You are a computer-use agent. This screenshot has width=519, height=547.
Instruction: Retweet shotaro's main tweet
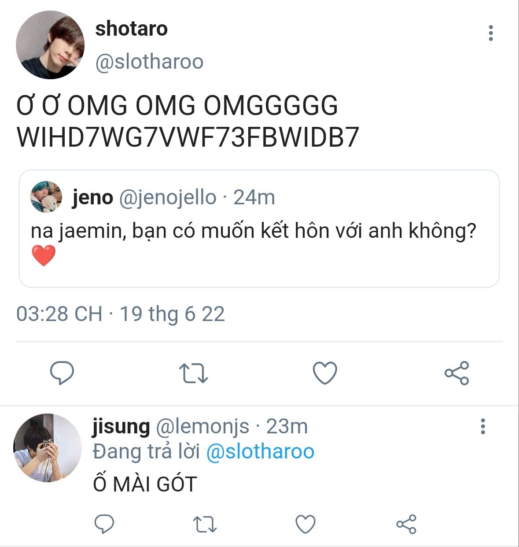(x=193, y=373)
